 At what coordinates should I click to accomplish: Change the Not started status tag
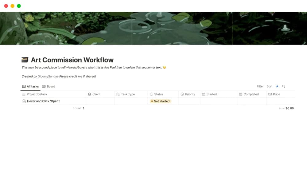coord(160,101)
